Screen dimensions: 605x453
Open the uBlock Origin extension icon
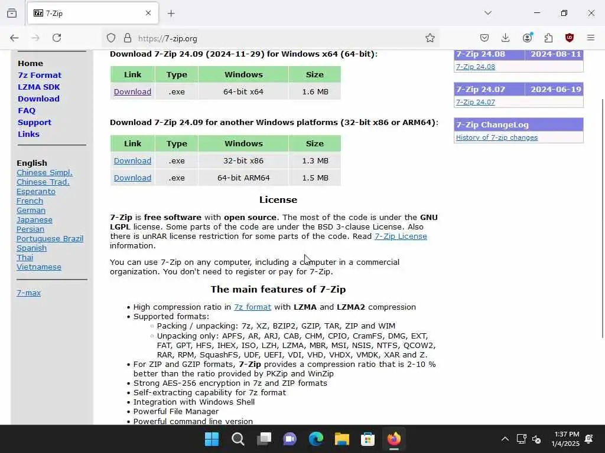[x=570, y=38]
